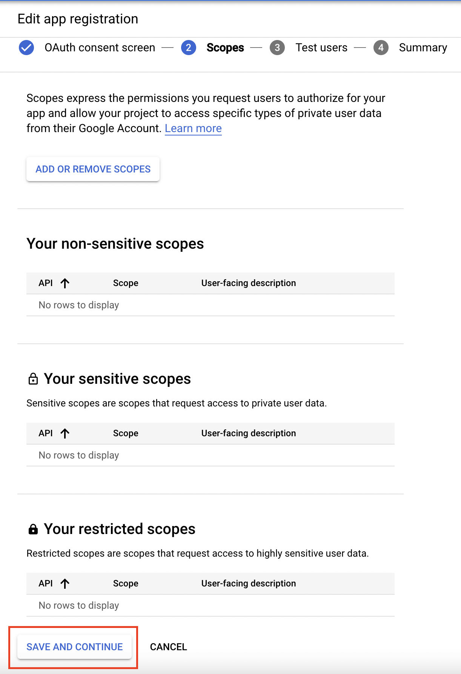This screenshot has height=674, width=461.
Task: Click CANCEL to discard changes
Action: click(x=168, y=647)
